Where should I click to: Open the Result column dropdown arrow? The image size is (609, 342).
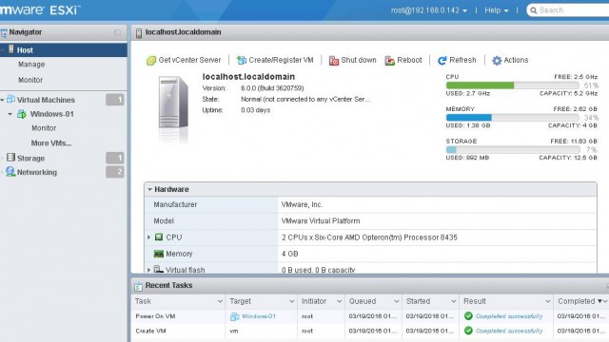548,301
